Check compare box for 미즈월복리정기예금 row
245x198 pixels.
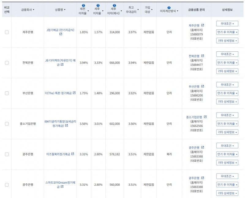pos(7,154)
